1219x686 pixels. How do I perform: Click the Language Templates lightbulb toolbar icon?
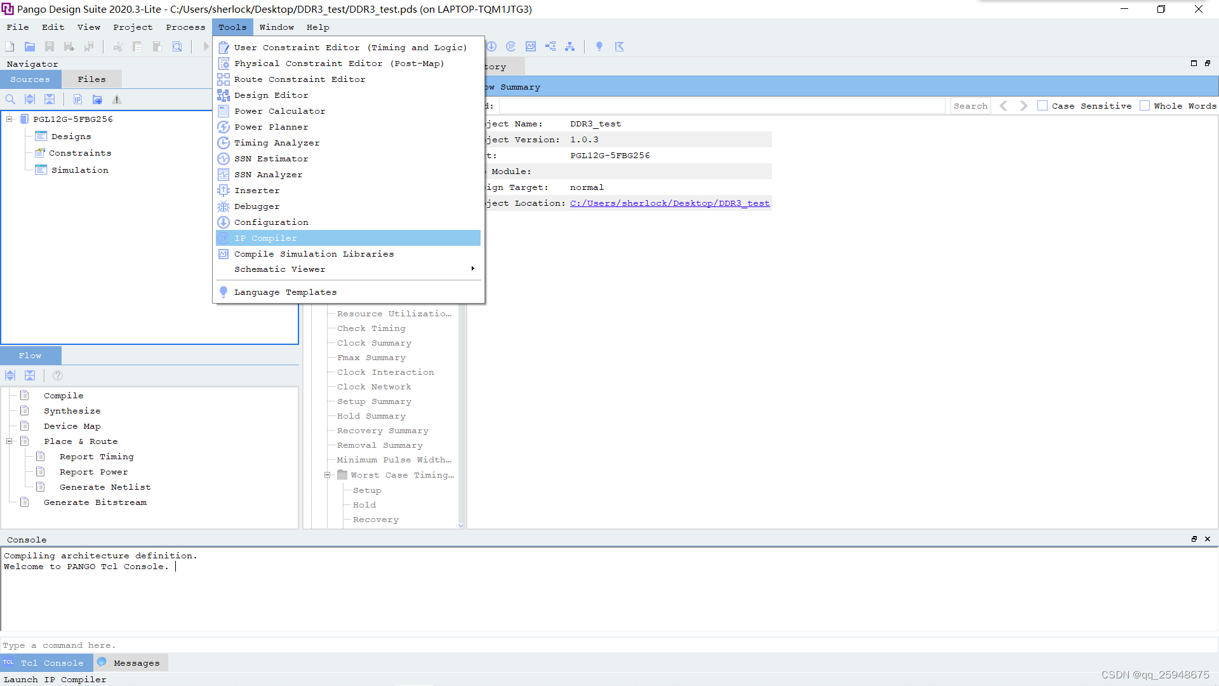coord(599,46)
